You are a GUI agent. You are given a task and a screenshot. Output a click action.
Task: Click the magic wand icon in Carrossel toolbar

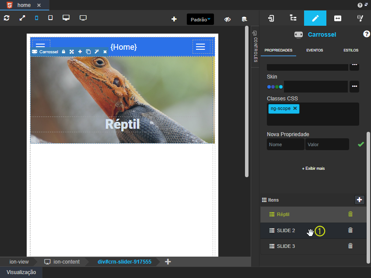[x=97, y=51]
